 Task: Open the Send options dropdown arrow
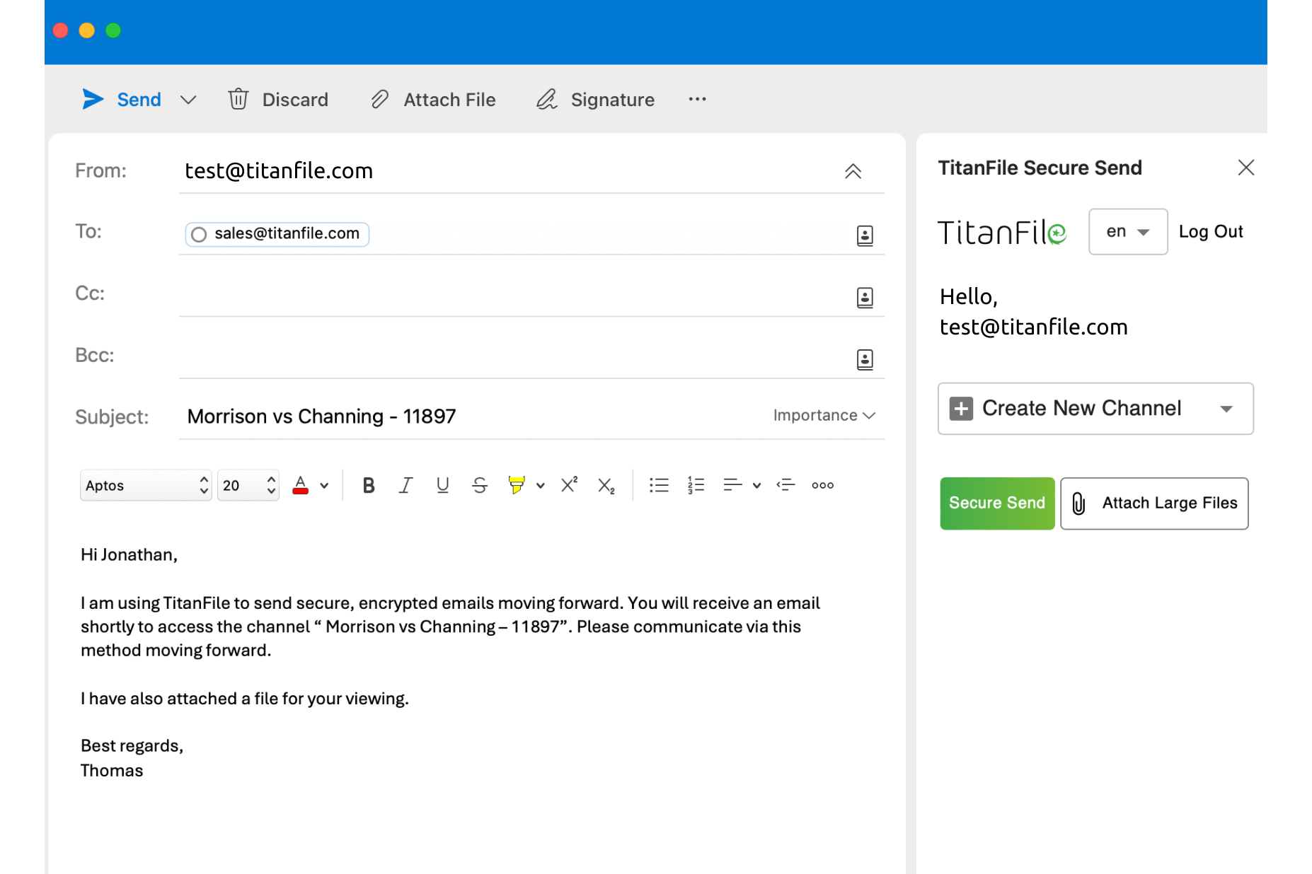188,100
